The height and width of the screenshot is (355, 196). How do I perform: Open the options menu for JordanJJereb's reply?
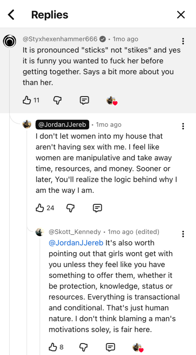183,126
